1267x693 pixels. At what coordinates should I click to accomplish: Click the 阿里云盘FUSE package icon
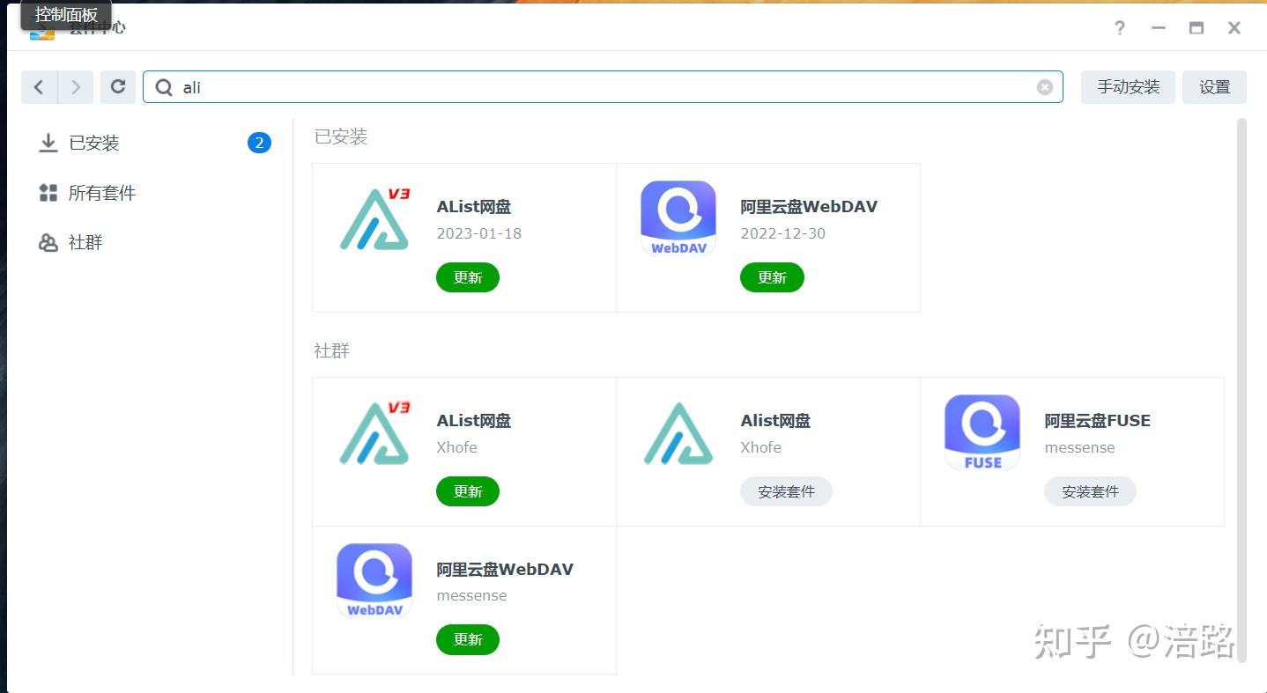click(982, 433)
